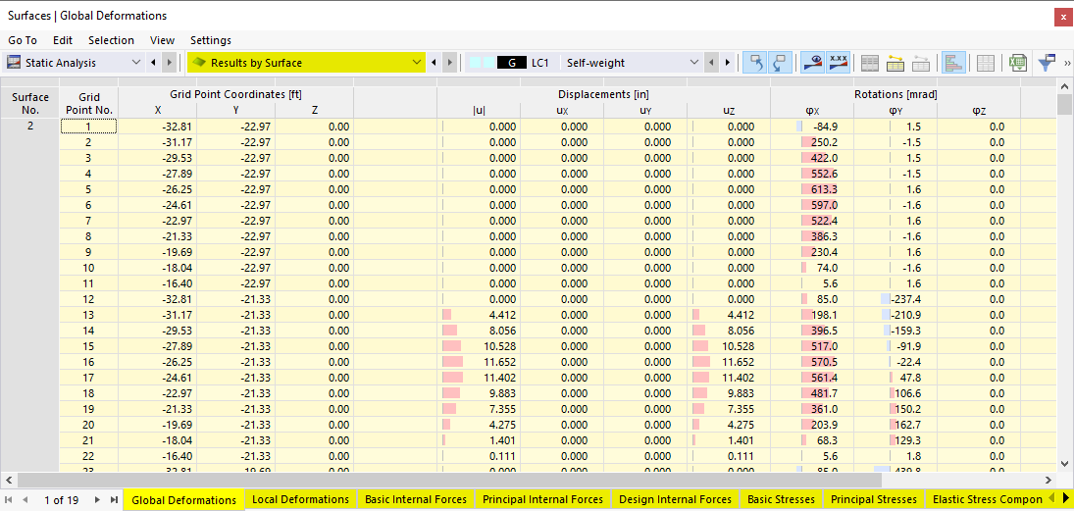The width and height of the screenshot is (1074, 511).
Task: Click the page indicator 1 of 19
Action: coord(61,500)
